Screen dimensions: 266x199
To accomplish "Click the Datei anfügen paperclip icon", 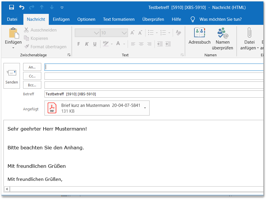I will [x=249, y=33].
